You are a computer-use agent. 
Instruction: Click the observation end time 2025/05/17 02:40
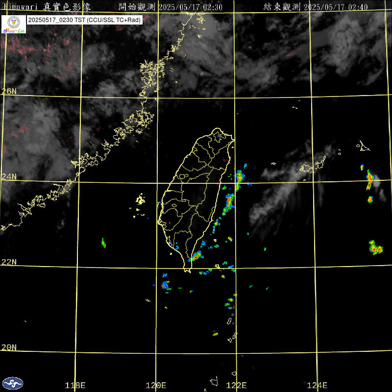pos(336,7)
